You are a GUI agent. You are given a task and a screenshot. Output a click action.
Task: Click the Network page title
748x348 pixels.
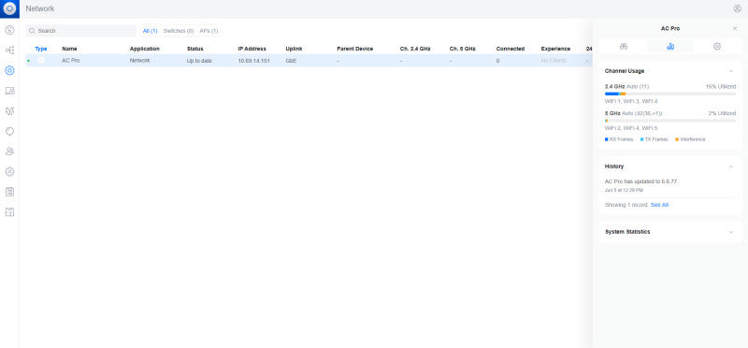[x=40, y=8]
